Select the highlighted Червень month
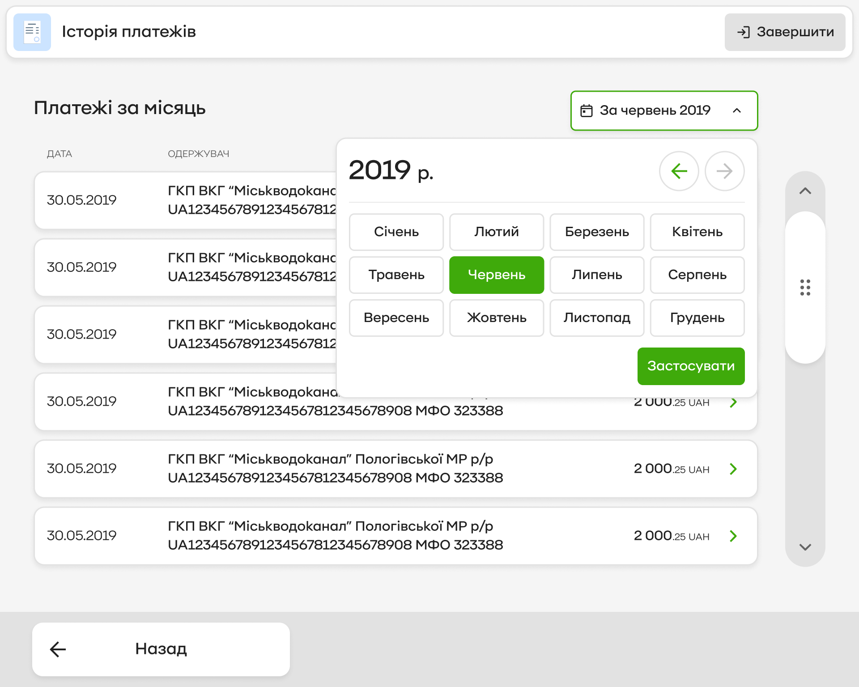This screenshot has width=859, height=687. [497, 275]
